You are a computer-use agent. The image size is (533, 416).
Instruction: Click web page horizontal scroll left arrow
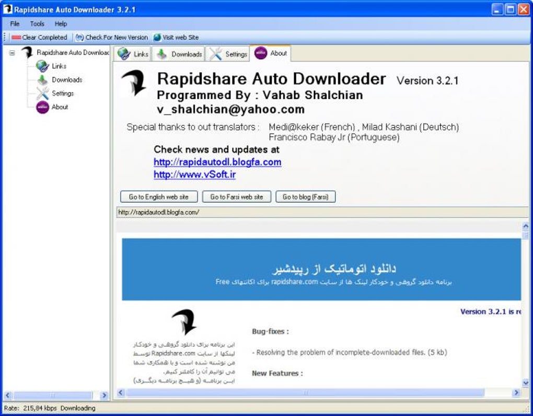121,392
